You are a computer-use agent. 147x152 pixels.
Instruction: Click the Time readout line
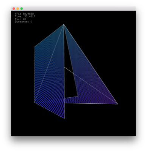click(x=25, y=16)
